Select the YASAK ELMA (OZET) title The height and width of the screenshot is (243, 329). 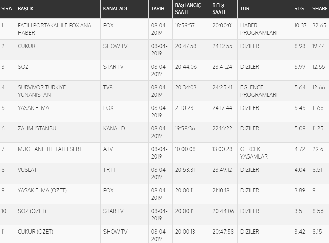tap(42, 190)
